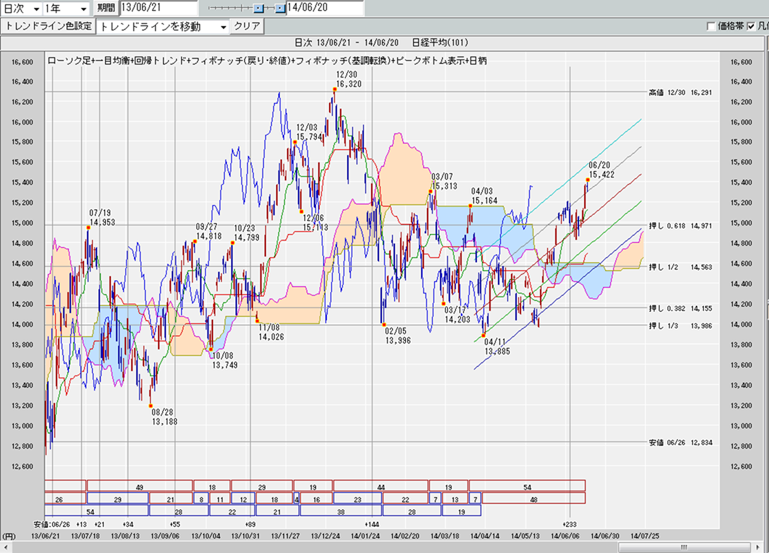Click the 押し 0.618 14,971 Fibonacci label
Screen dimensions: 769x553
click(681, 226)
